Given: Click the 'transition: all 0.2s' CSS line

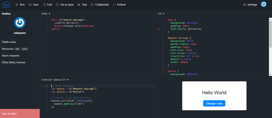Looking at the screenshot, I should [x=184, y=56].
